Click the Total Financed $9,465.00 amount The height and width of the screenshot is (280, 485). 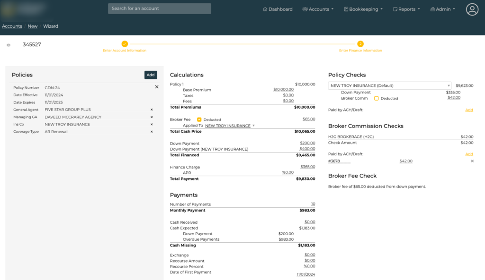click(x=305, y=155)
